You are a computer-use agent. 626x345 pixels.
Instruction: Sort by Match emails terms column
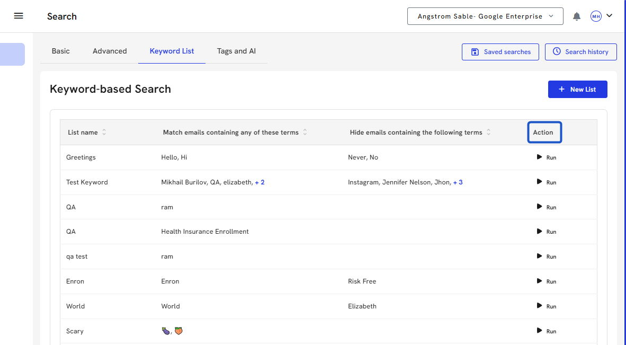point(305,132)
